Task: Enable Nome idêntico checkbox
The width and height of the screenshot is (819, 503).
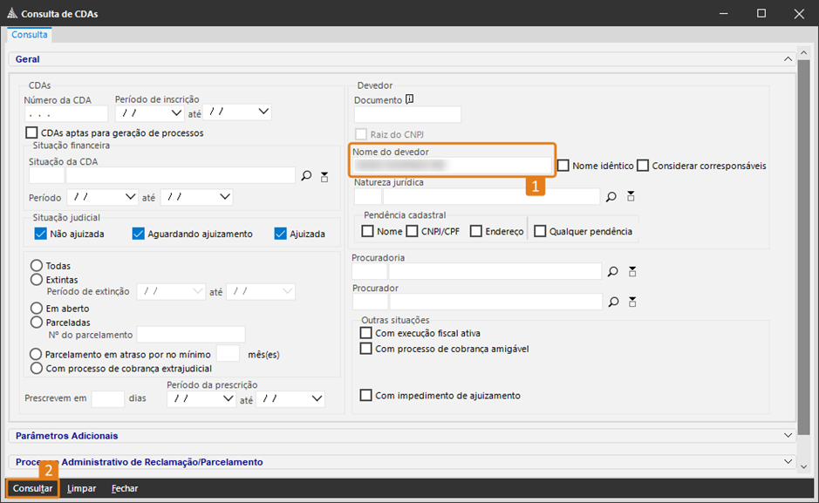Action: (x=563, y=166)
